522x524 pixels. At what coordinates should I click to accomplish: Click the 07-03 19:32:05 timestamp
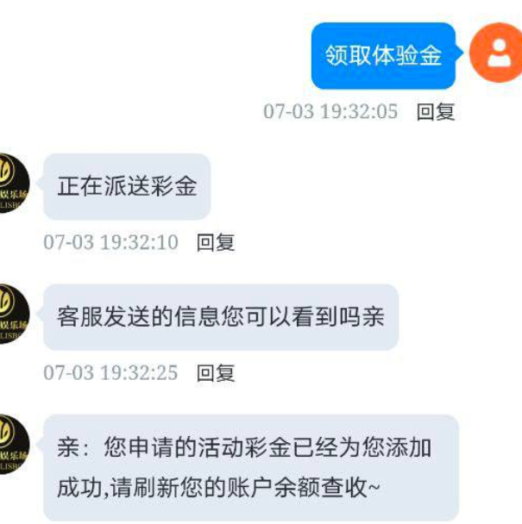pos(330,111)
